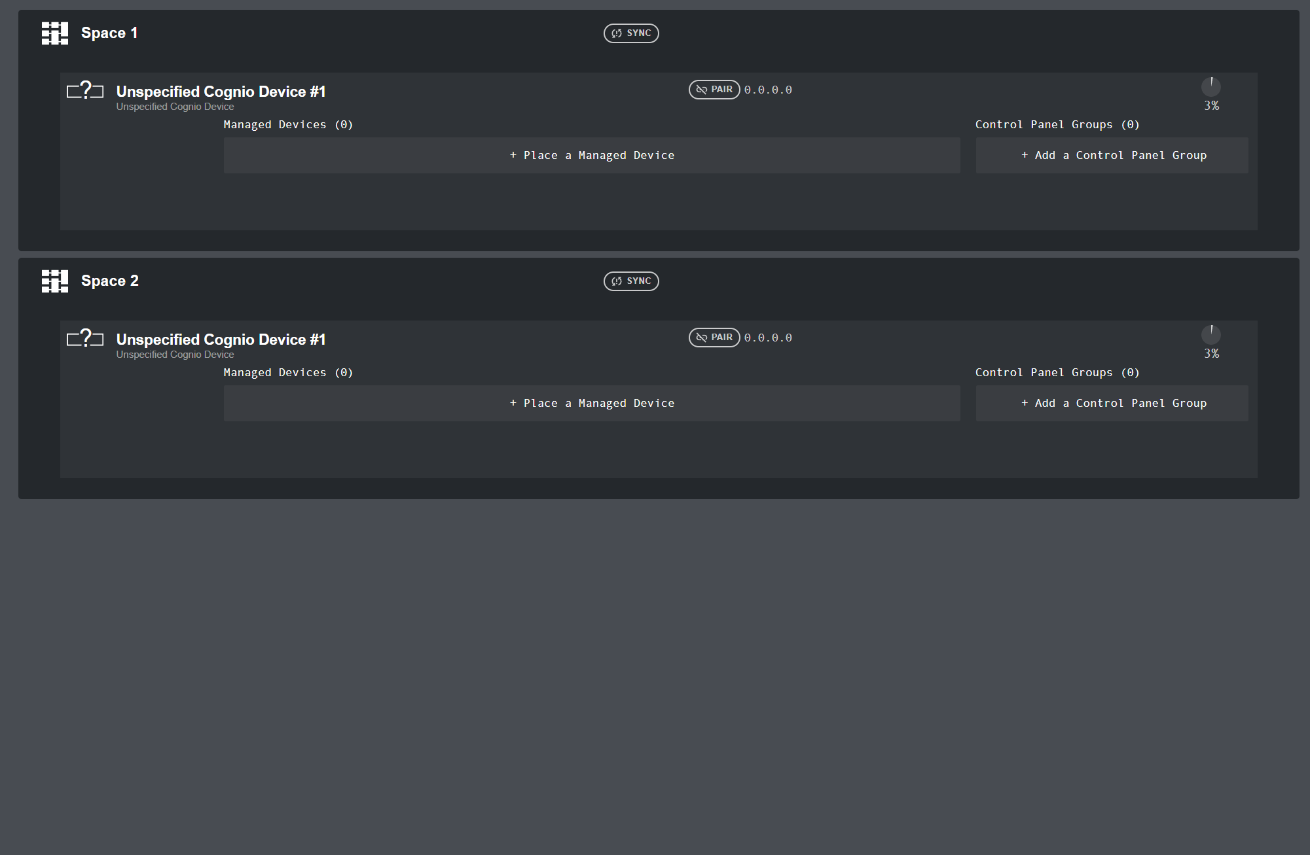Add a Control Panel Group in Space 1
Image resolution: width=1310 pixels, height=855 pixels.
(1112, 156)
